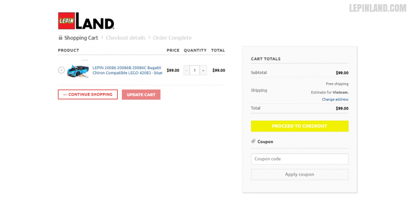Click Continue Shopping button
Screen dimensions: 415x199
[88, 95]
